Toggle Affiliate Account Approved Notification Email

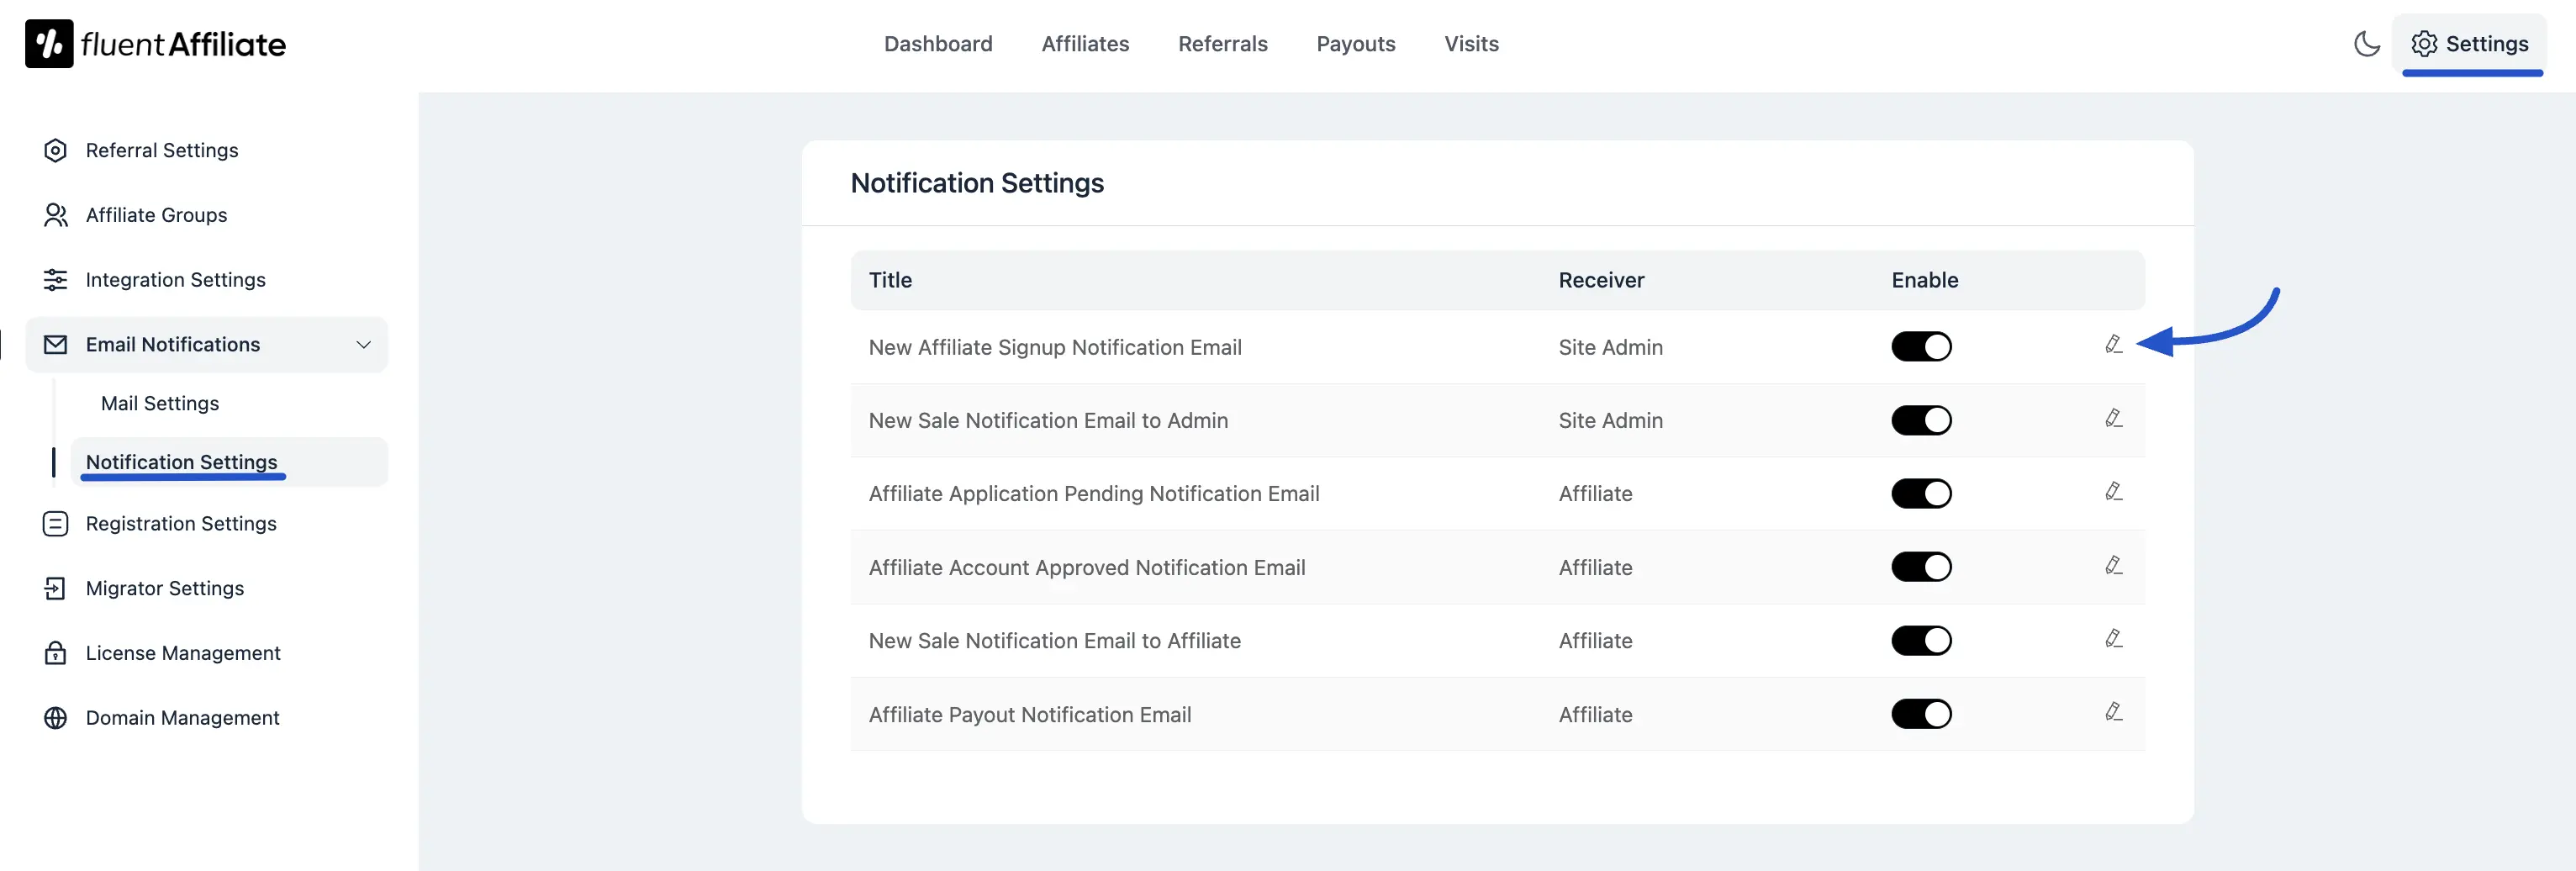[x=1921, y=567]
